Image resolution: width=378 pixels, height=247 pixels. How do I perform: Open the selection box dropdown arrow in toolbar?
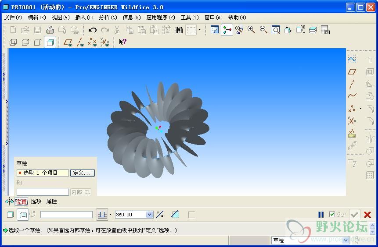(199, 30)
